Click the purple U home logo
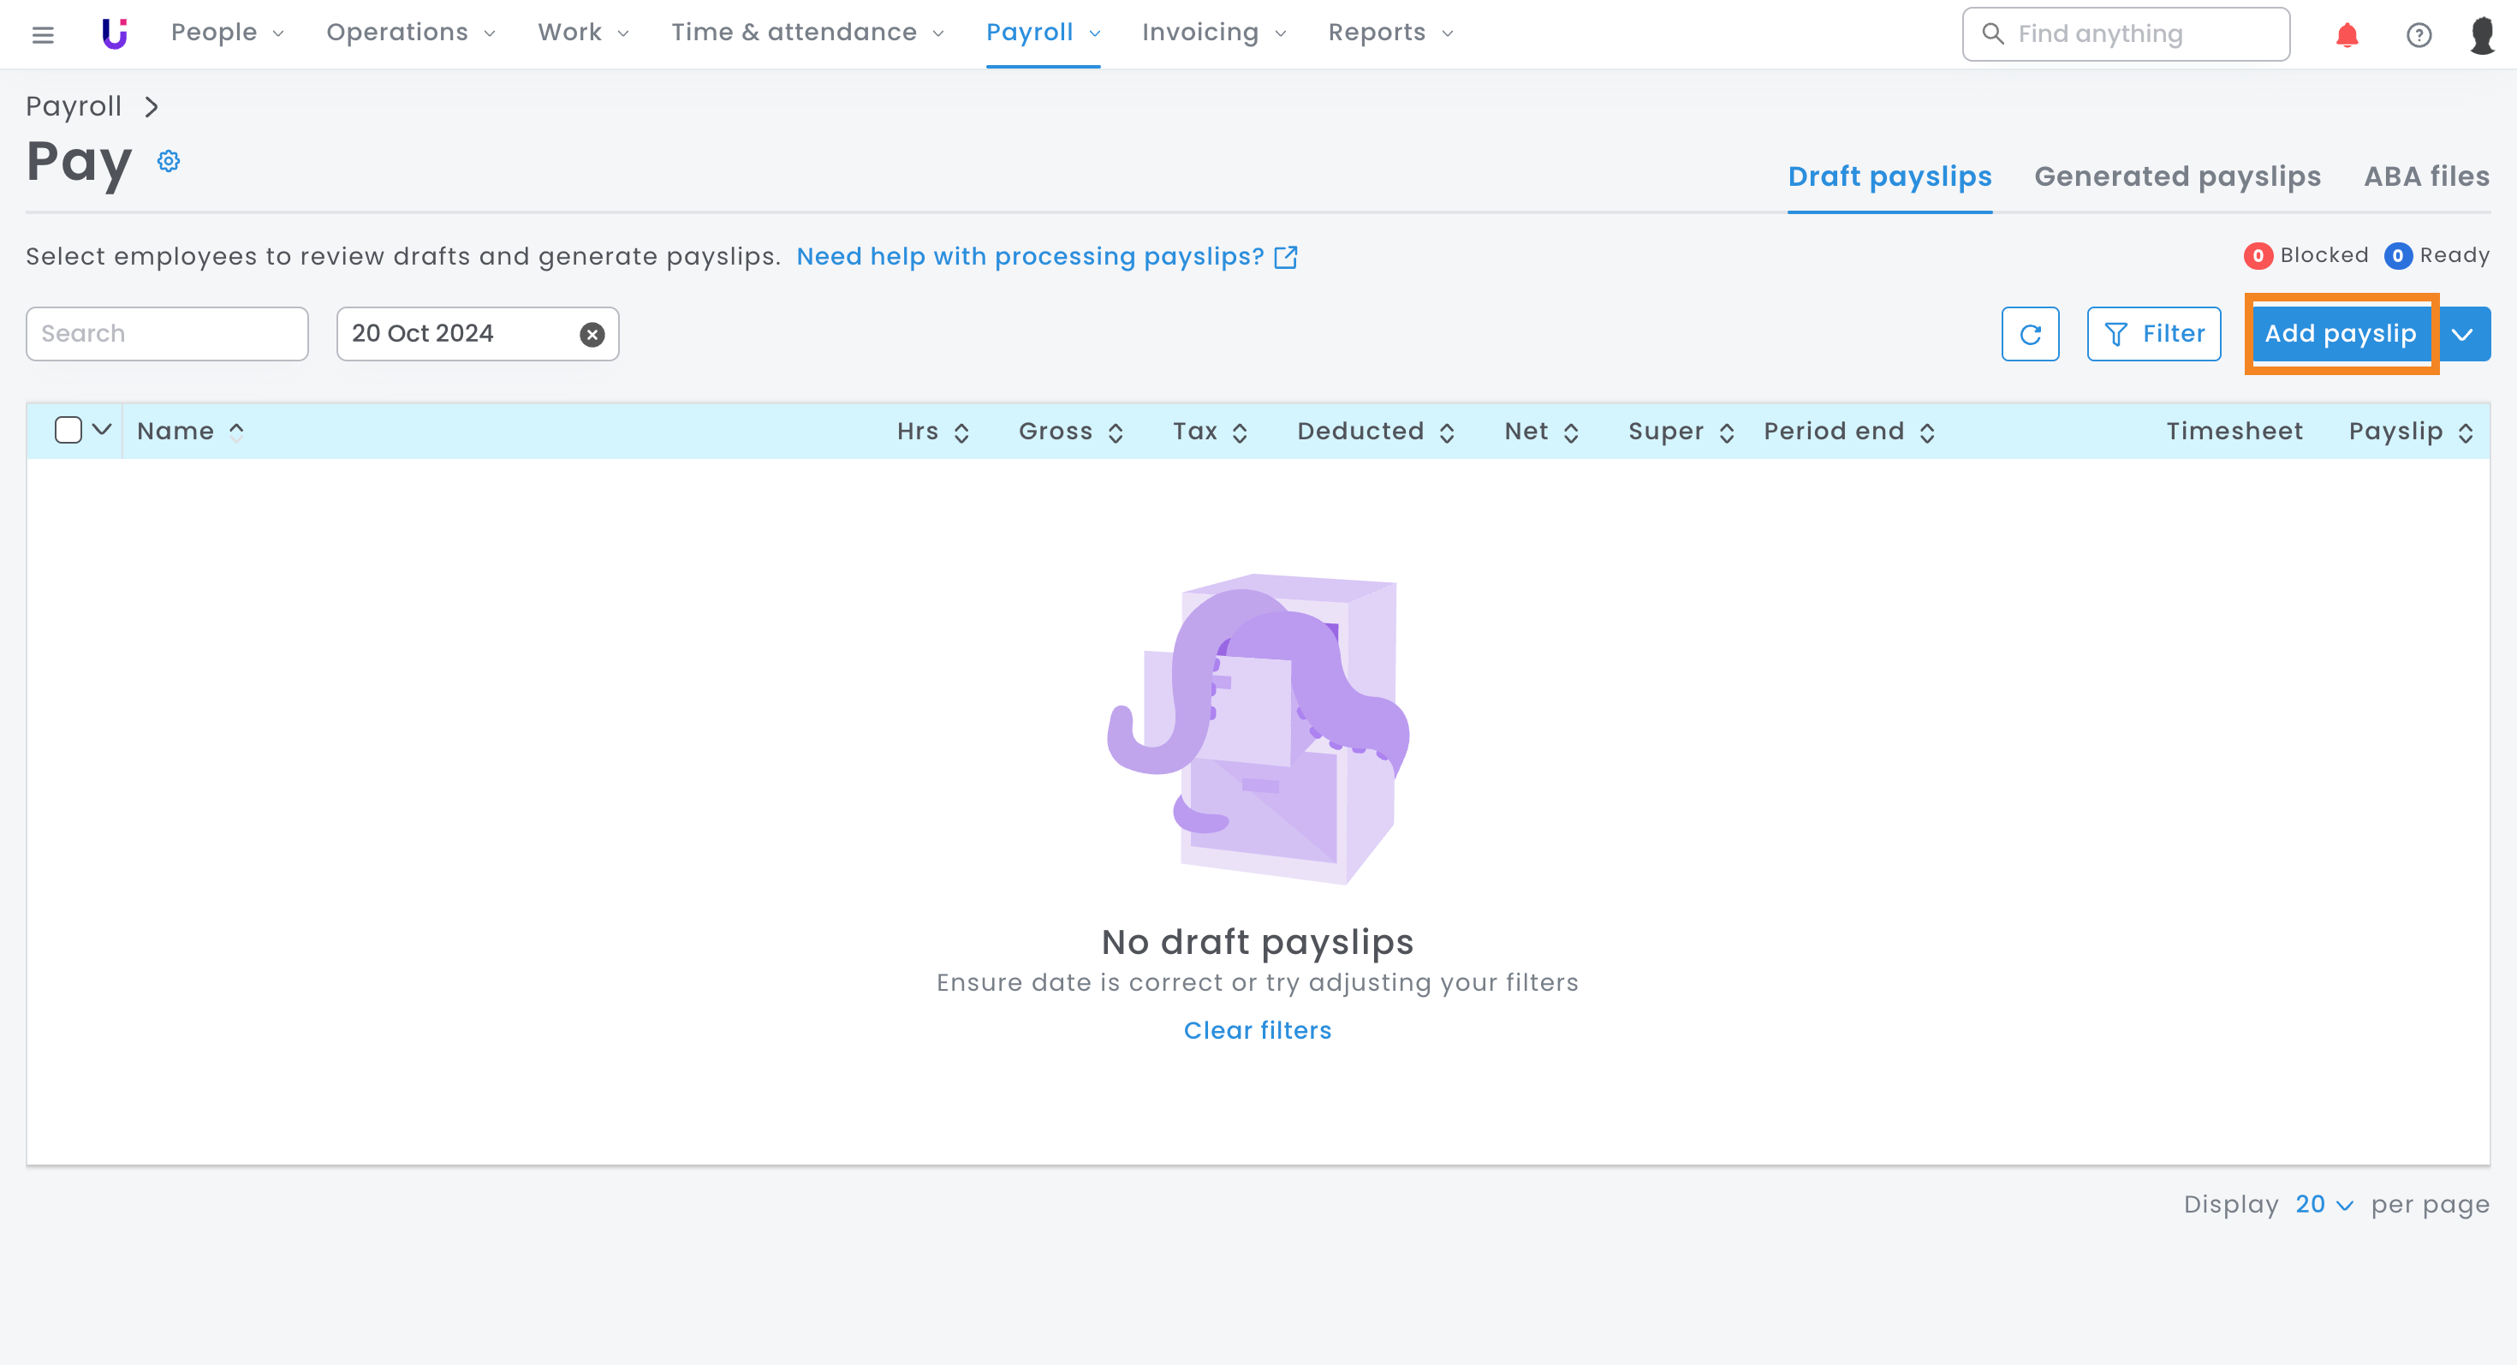The height and width of the screenshot is (1365, 2517). 115,33
